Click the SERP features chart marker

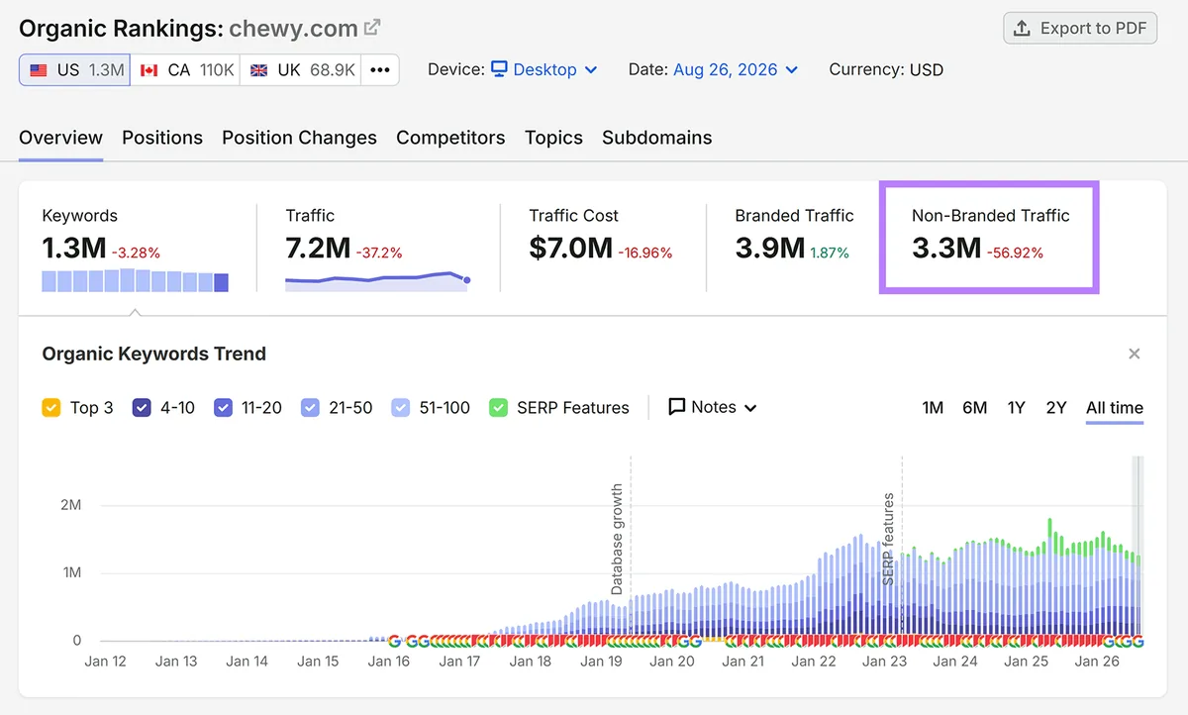[889, 540]
